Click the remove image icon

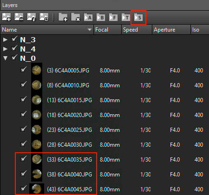pyautogui.click(x=19, y=17)
